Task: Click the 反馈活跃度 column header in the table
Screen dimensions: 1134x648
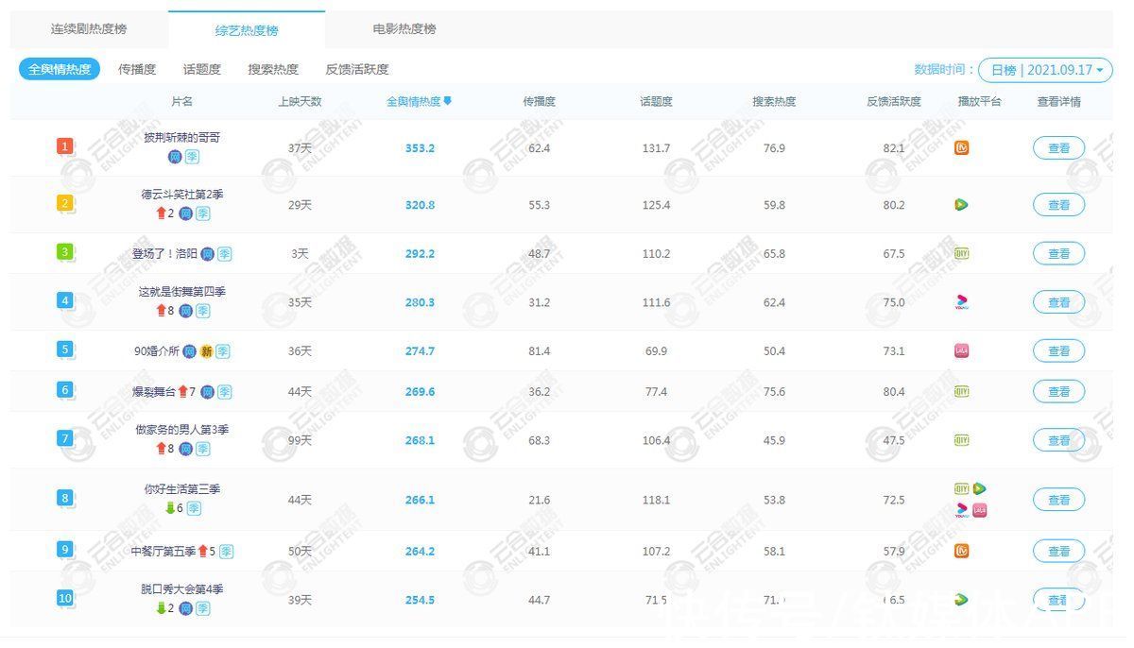Action: (x=894, y=101)
